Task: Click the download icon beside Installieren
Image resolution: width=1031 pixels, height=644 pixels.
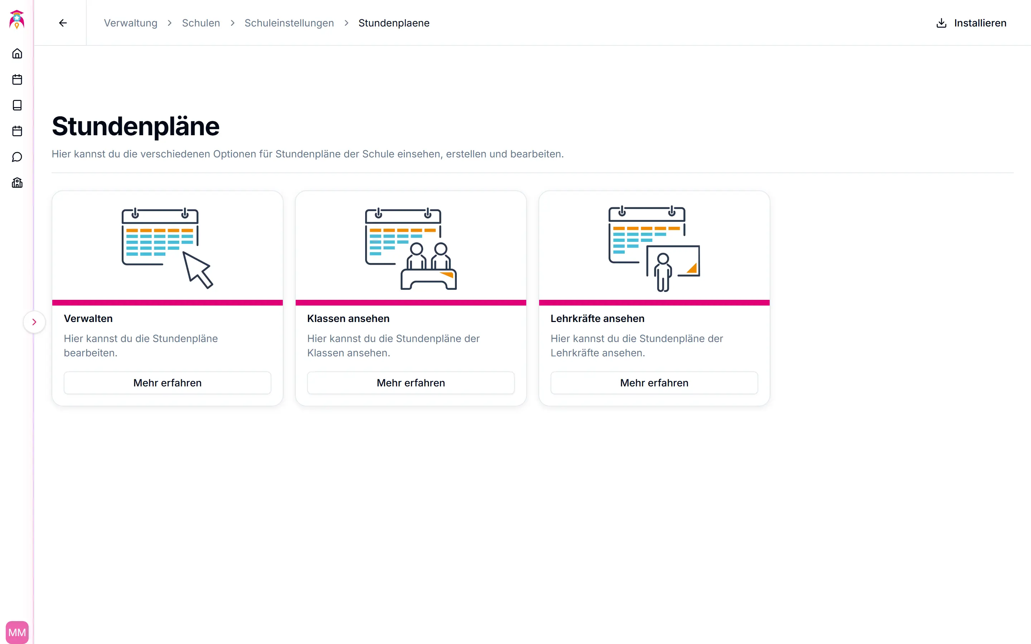Action: pos(941,23)
